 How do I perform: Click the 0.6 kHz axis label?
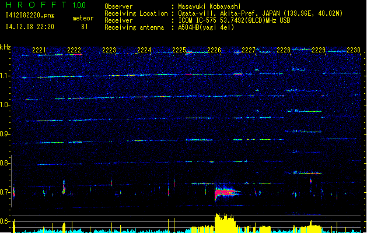click(5, 221)
